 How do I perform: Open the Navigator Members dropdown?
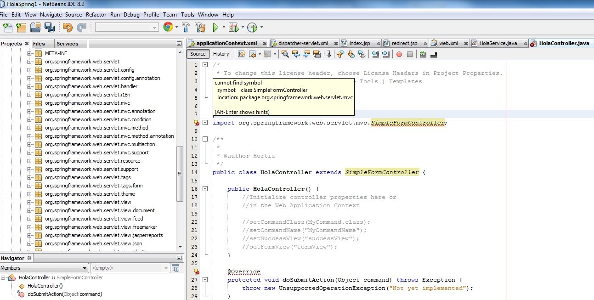pos(44,268)
